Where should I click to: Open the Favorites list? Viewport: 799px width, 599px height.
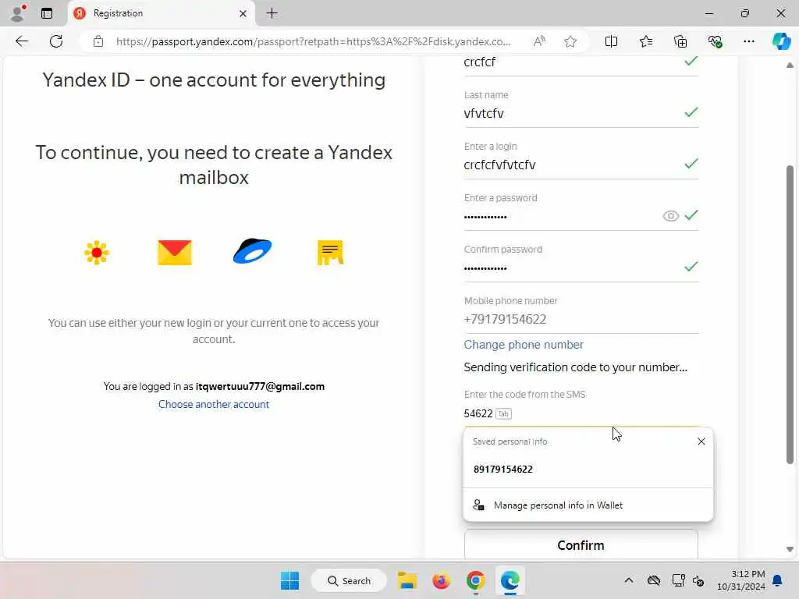645,41
